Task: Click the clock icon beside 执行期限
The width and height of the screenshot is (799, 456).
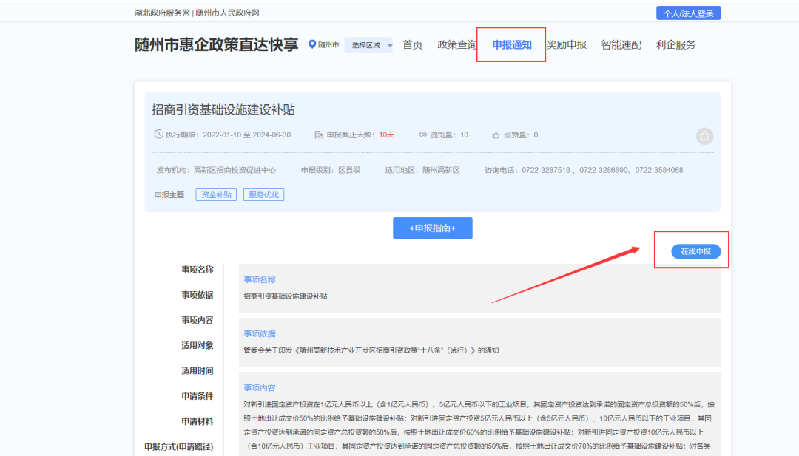Action: pos(158,135)
